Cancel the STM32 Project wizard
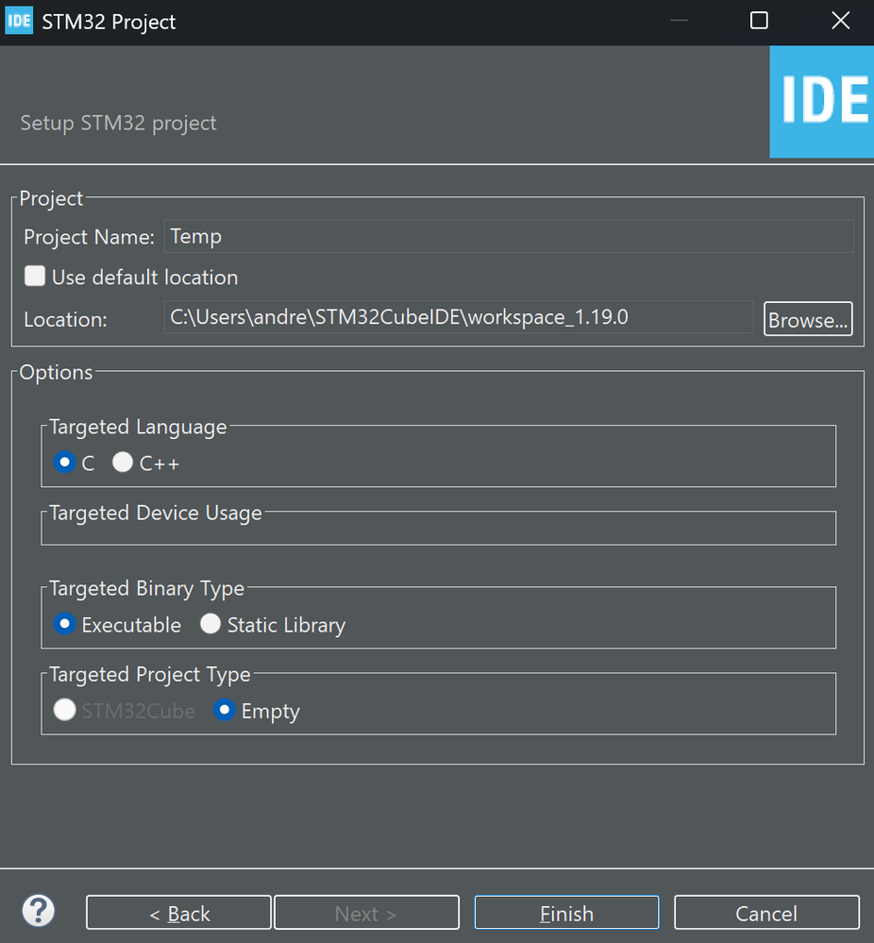The width and height of the screenshot is (874, 943). point(766,913)
